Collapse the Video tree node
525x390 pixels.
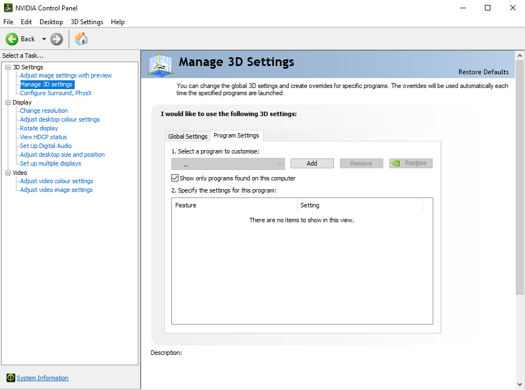tap(8, 173)
